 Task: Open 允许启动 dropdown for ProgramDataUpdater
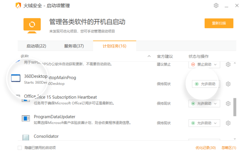click(204, 123)
